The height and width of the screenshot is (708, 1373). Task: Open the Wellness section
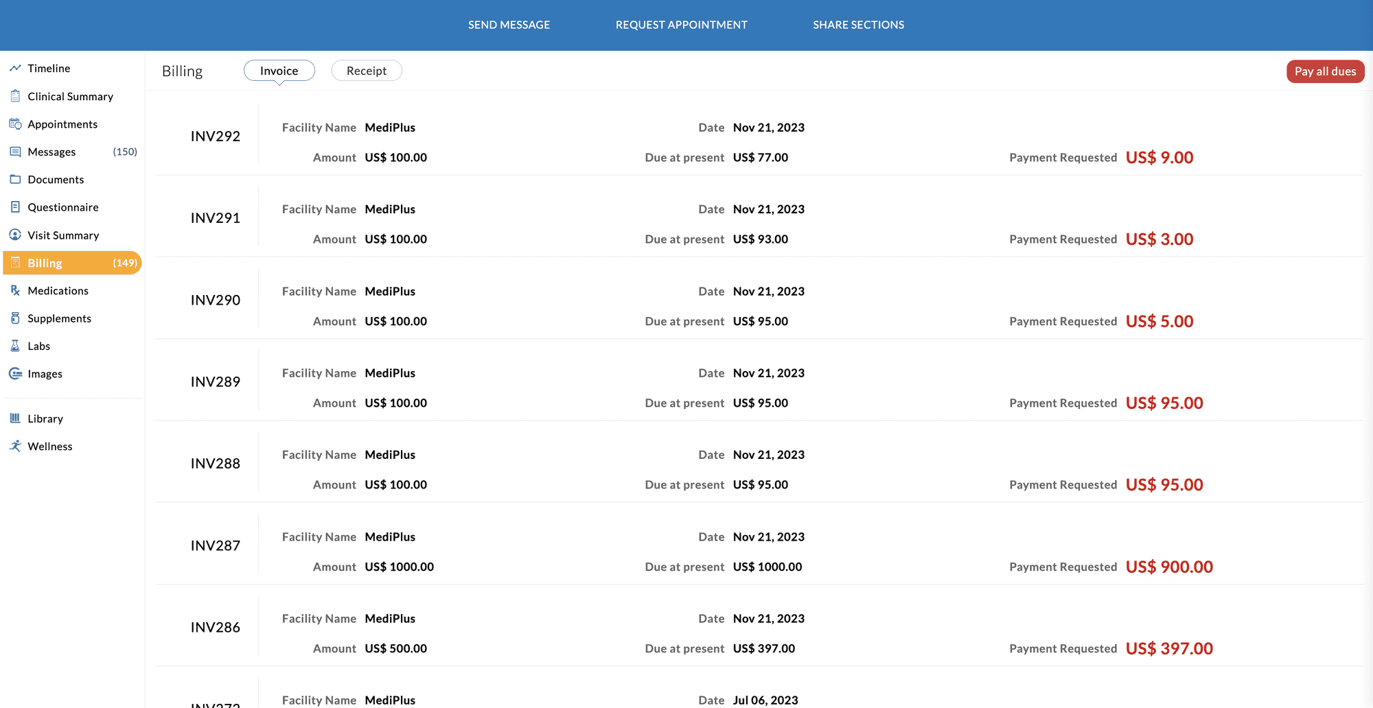coord(49,446)
